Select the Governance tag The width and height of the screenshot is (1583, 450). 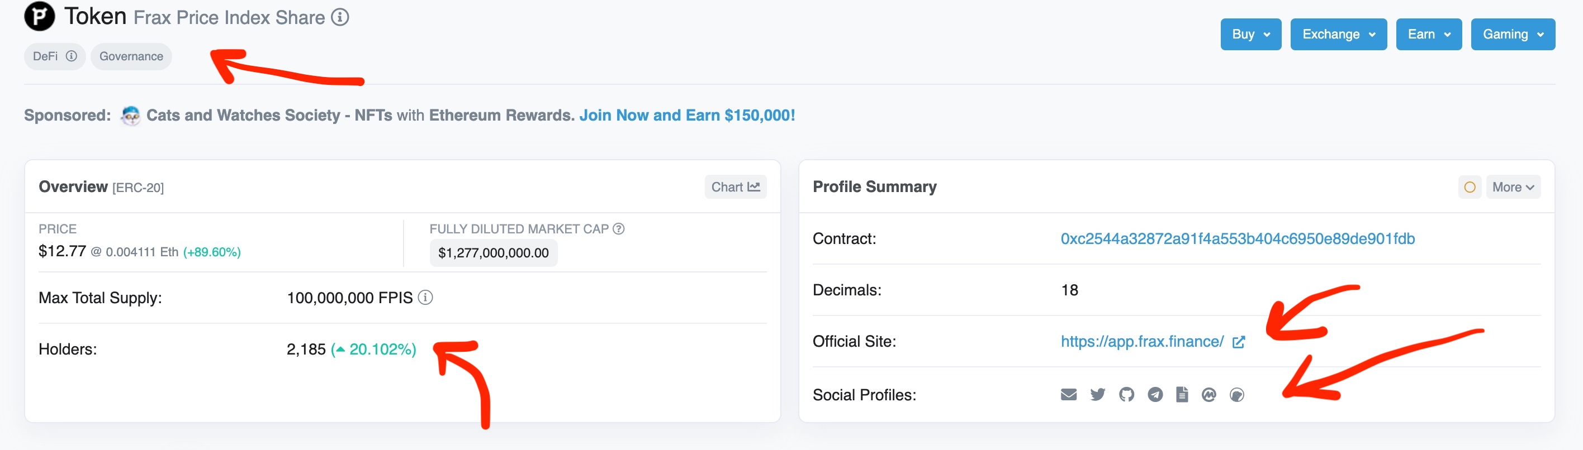[131, 56]
